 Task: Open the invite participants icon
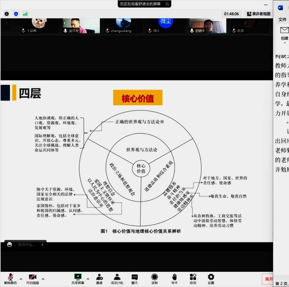tap(99, 279)
